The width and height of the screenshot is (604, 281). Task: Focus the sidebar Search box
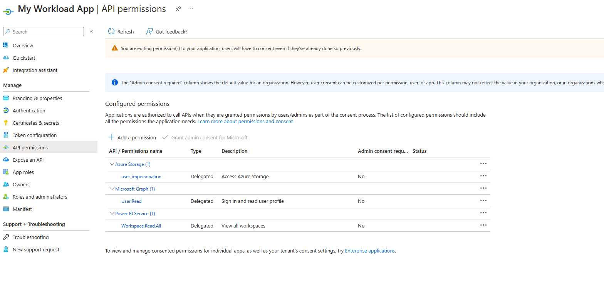[43, 32]
